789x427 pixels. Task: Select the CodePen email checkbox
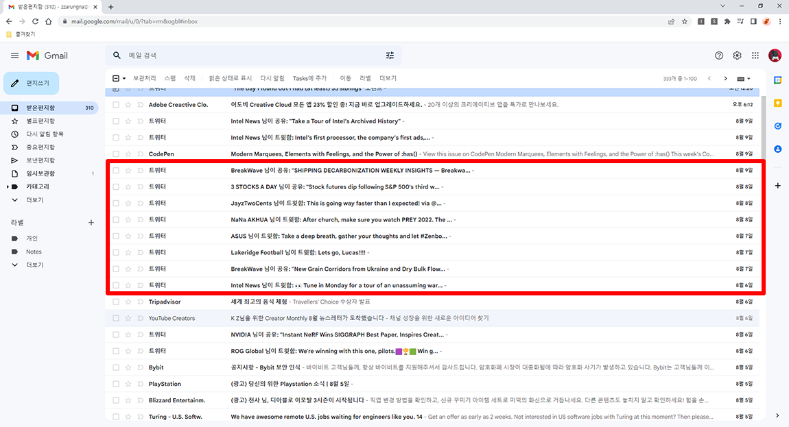tap(116, 154)
